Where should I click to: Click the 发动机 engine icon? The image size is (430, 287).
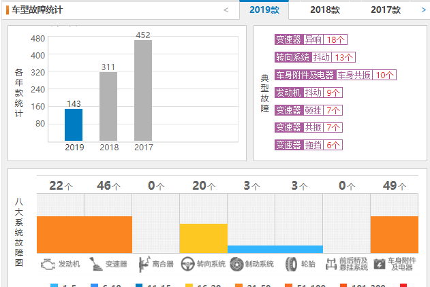tap(48, 265)
